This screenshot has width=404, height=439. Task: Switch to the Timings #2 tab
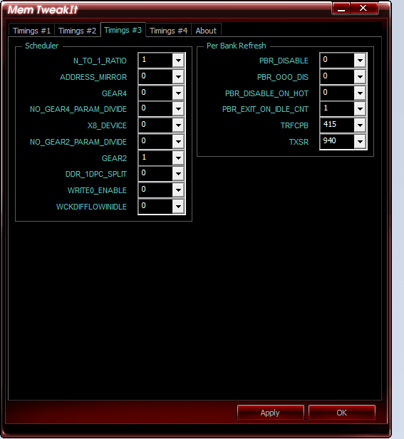click(x=77, y=31)
